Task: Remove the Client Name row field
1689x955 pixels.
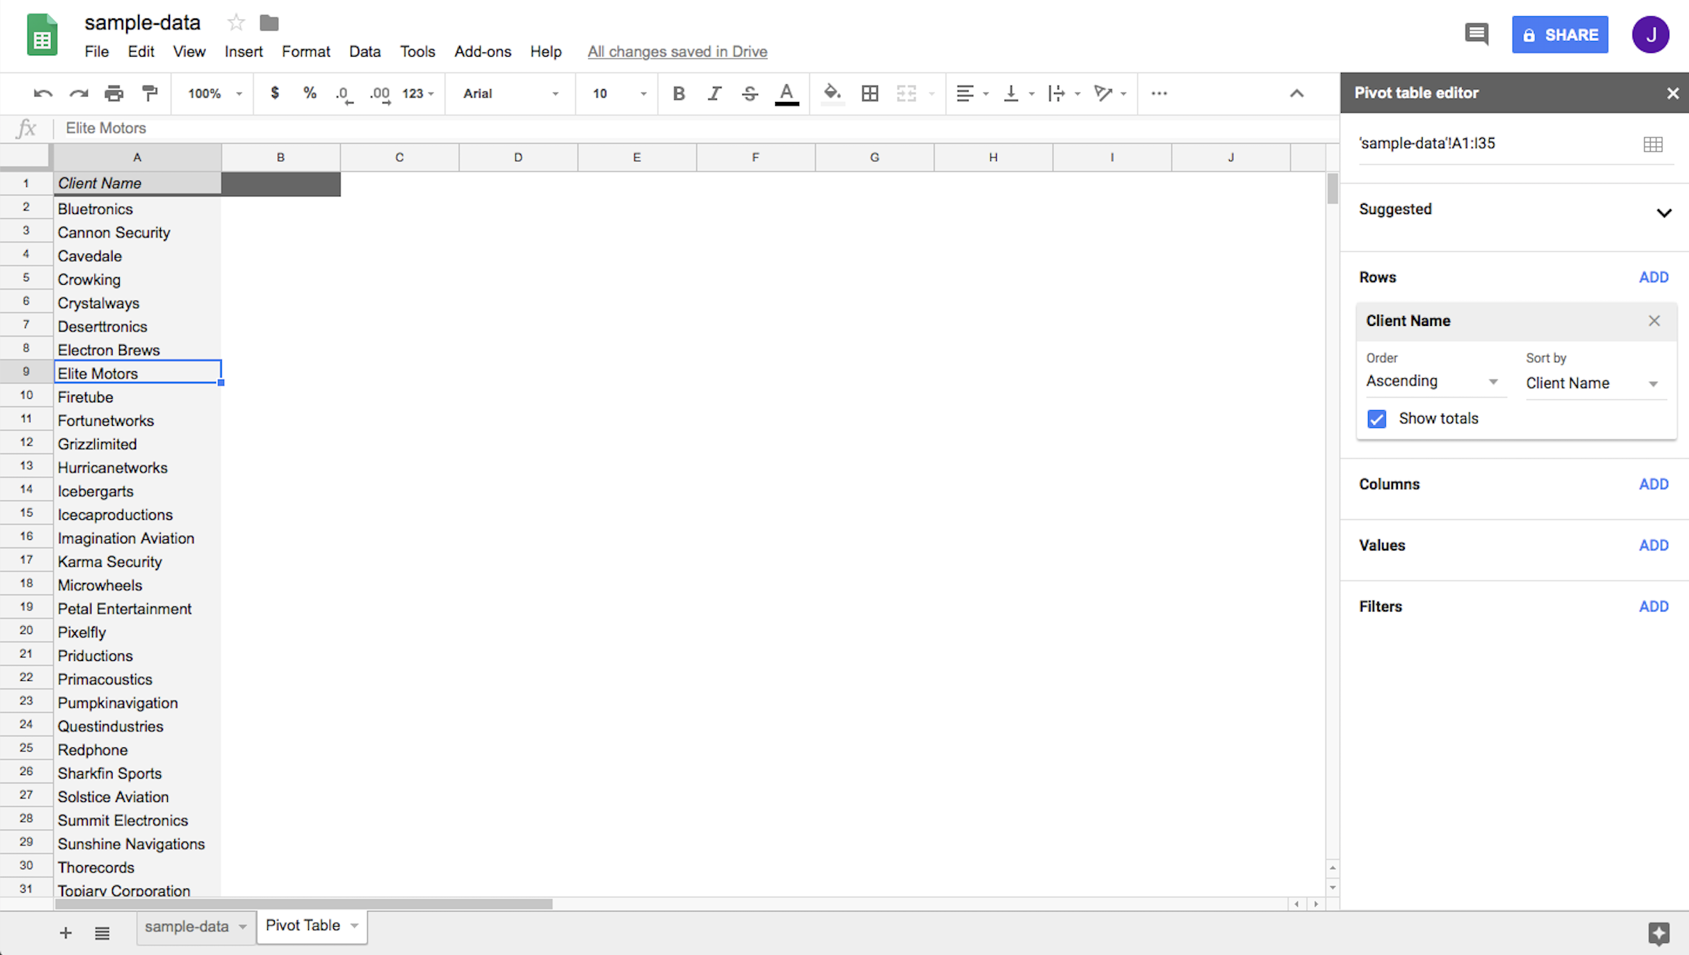Action: coord(1654,321)
